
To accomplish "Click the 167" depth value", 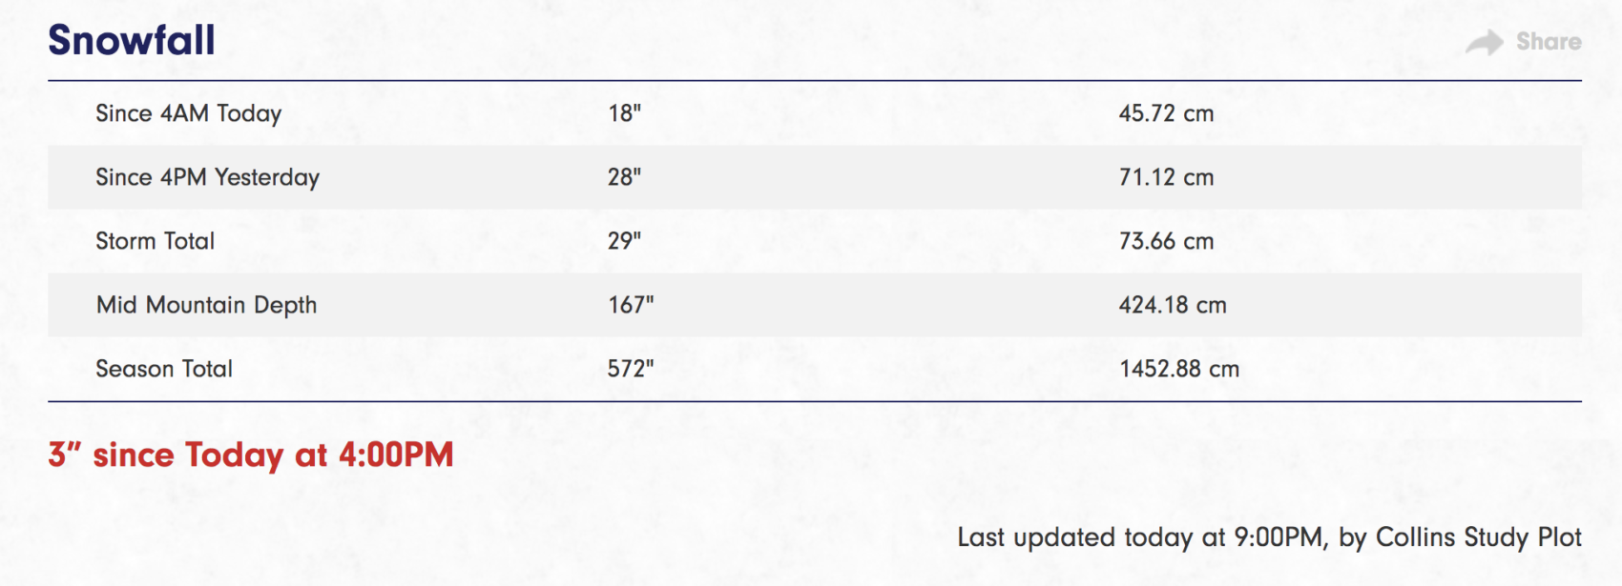I will tap(632, 305).
